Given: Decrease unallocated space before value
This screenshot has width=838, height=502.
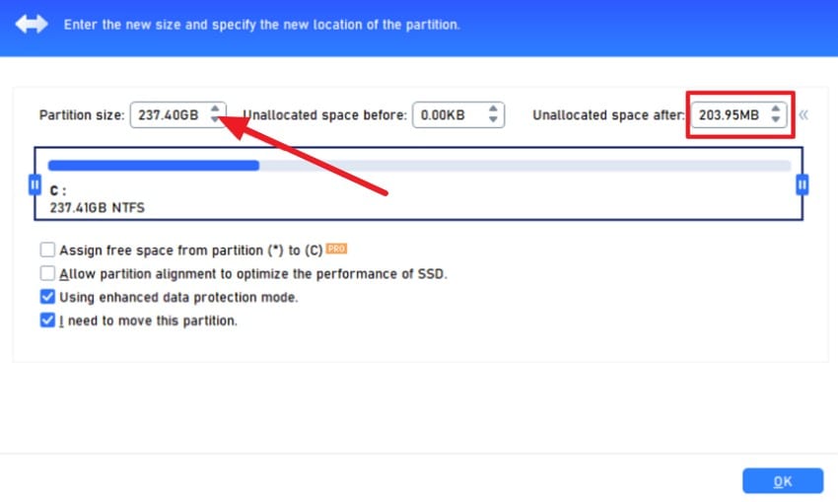Looking at the screenshot, I should 494,120.
